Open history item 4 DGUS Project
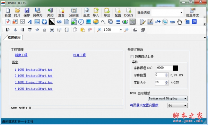208x125 pixels. (x=34, y=89)
